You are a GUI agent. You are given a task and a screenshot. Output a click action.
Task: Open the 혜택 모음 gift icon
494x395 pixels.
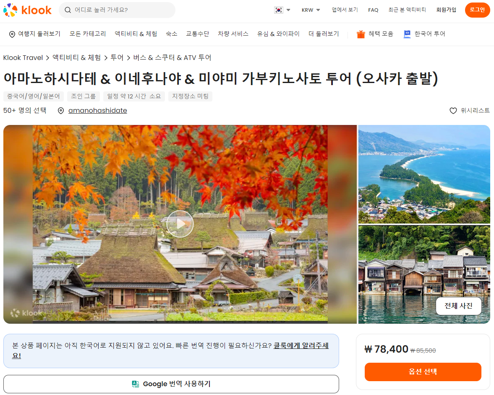361,34
